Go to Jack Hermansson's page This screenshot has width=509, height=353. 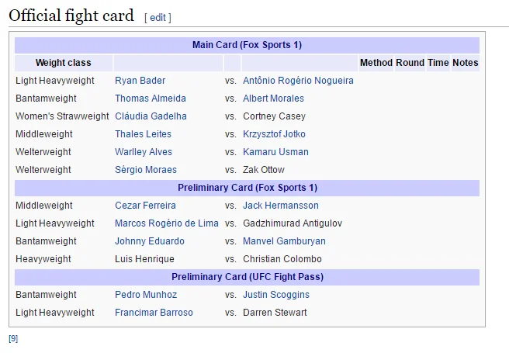280,206
